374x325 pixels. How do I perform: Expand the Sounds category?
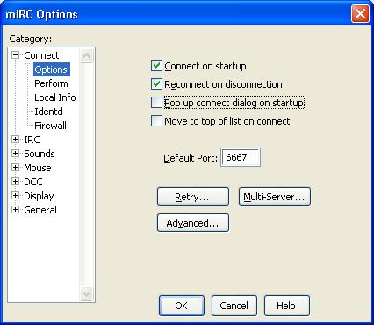coord(15,154)
